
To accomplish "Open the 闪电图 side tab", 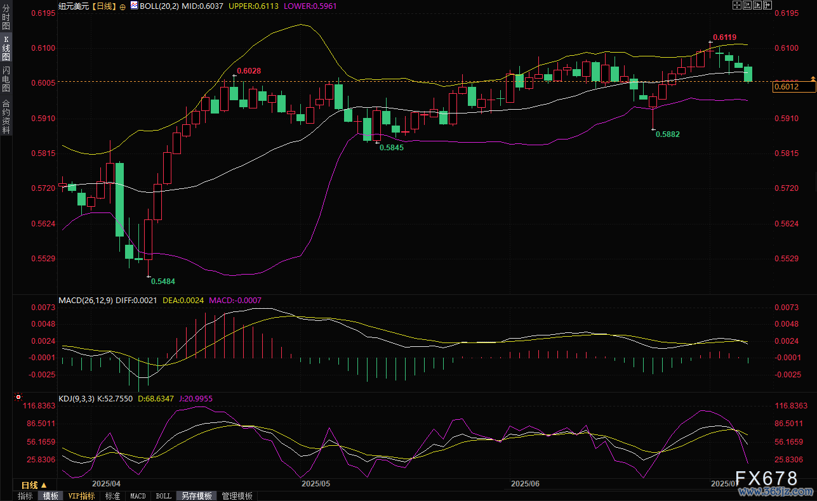I will 6,80.
